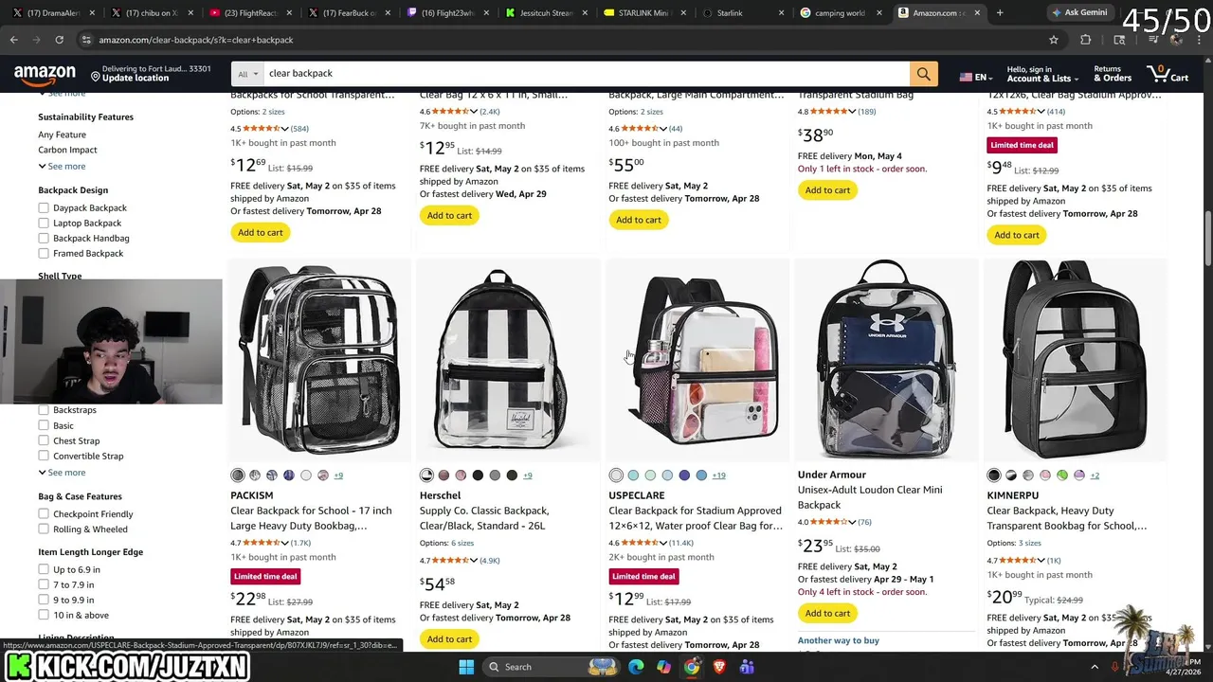Open browser extensions puzzle icon
Image resolution: width=1213 pixels, height=682 pixels.
pos(1086,40)
